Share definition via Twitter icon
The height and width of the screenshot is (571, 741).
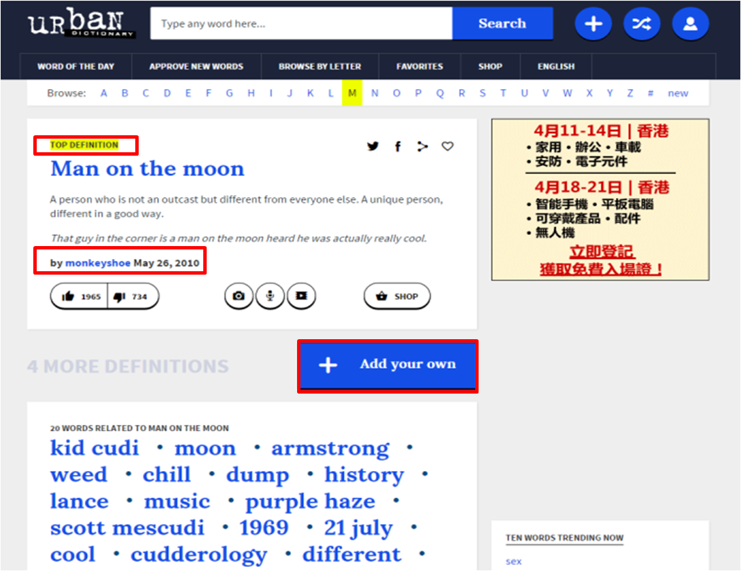click(x=373, y=147)
